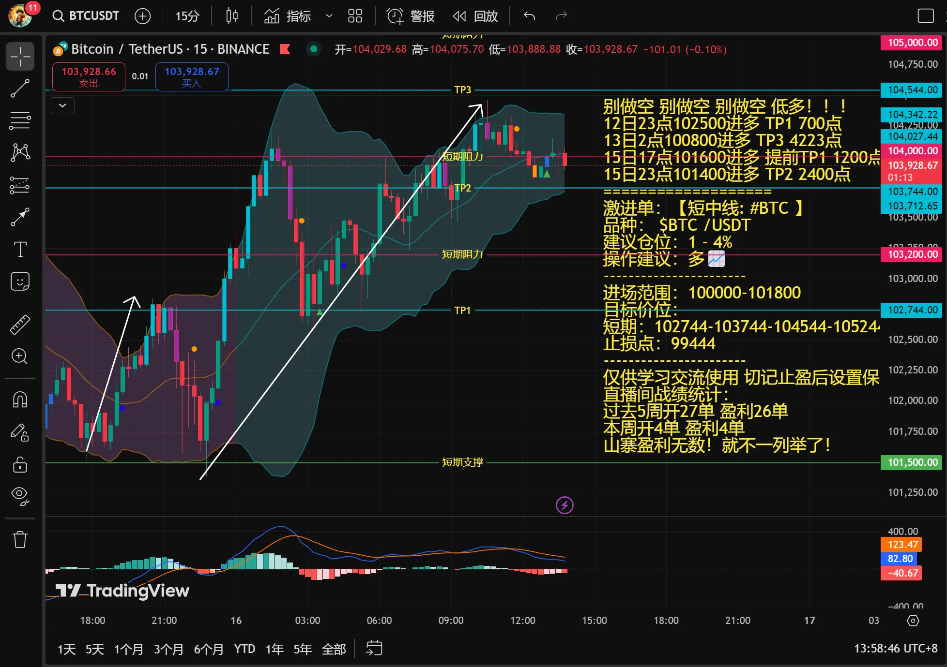
Task: Click the 105,000.00 pink price label
Action: coord(912,43)
